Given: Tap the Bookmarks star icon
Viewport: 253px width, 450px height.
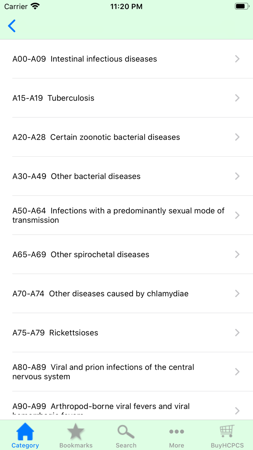Looking at the screenshot, I should pyautogui.click(x=76, y=430).
